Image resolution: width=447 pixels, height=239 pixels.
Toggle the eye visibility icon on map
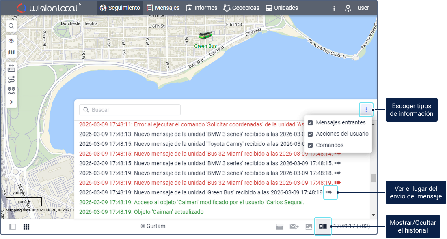[11, 41]
